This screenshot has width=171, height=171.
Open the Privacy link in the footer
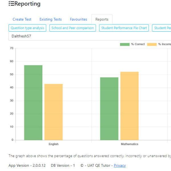120,166
